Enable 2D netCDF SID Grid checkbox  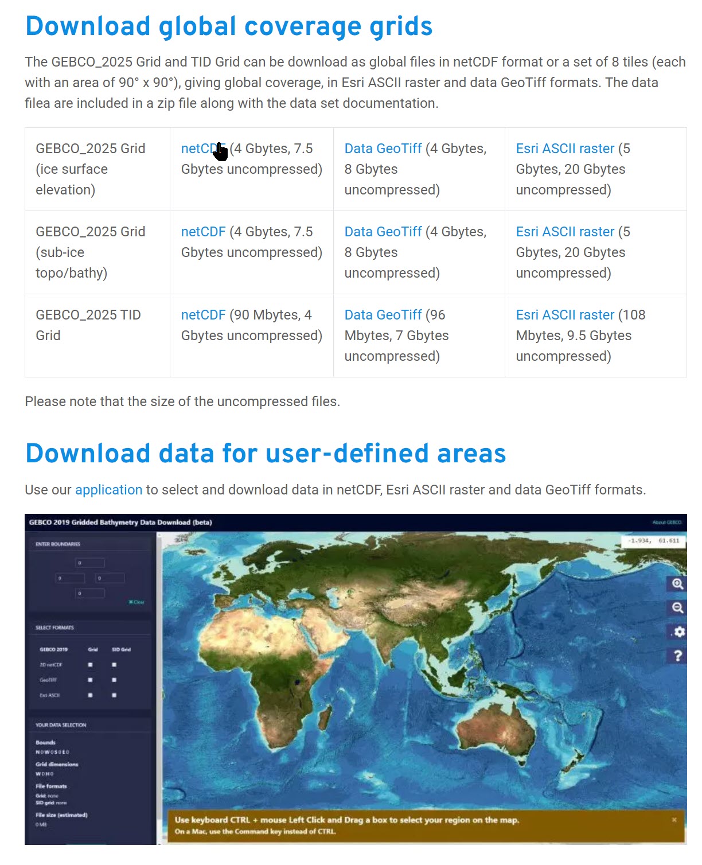(x=114, y=665)
